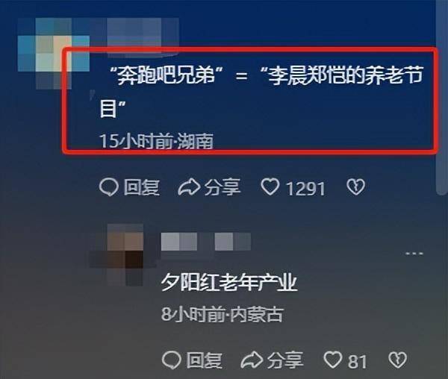Screen dimensions: 448x379
Task: Tap 分享 under the 8小时前 reply
Action: (285, 360)
